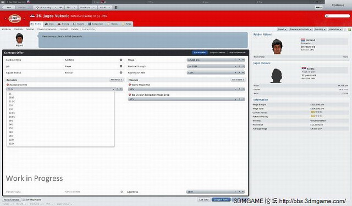This screenshot has height=206, width=352.
Task: Click Jagos Vukovic silhouette portrait
Action: coord(276,76)
